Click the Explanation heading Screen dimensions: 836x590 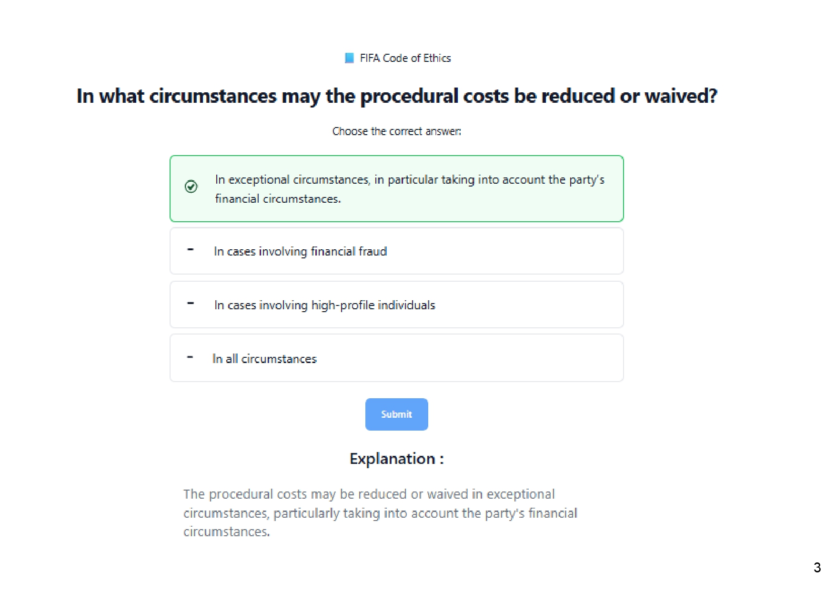(x=397, y=459)
